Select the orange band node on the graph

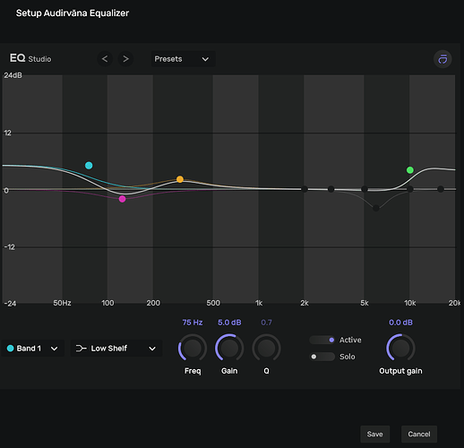[180, 179]
